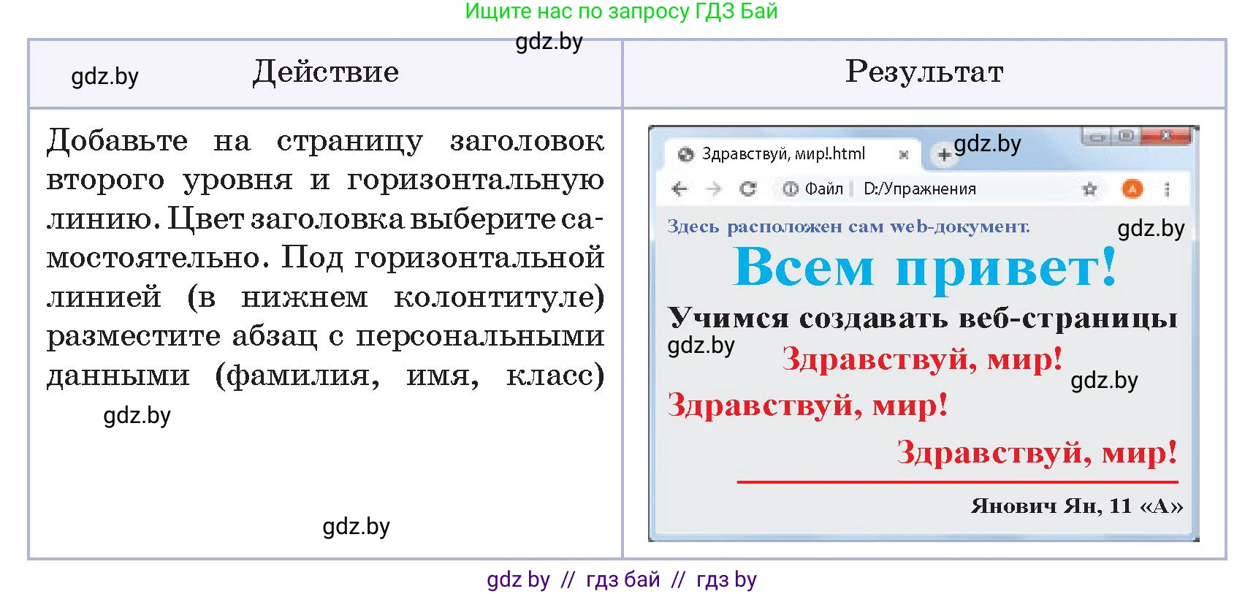Click the footer text Янович Ян, 11 «А»

point(1076,506)
